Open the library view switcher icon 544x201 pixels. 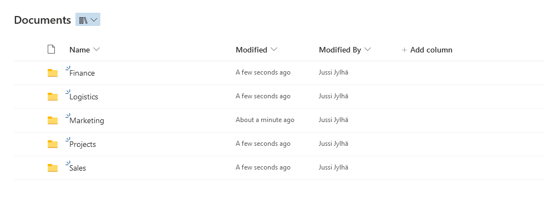83,20
